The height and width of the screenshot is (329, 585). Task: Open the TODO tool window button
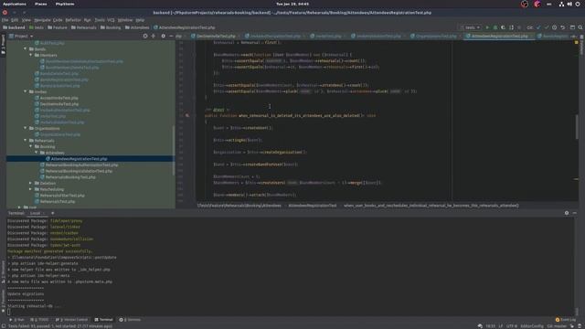39,320
